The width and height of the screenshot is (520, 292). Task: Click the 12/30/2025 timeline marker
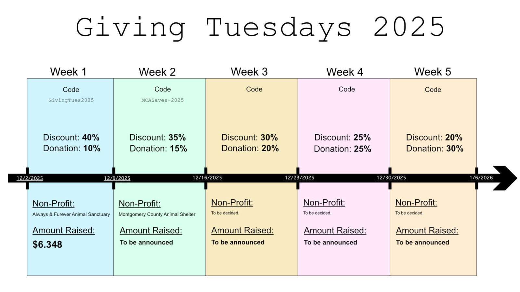(391, 178)
